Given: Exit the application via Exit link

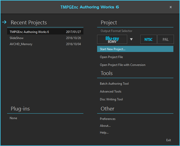Looking at the screenshot, I should 169,140.
